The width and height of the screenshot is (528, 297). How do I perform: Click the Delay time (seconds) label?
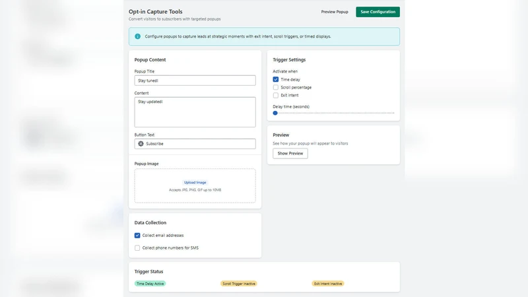[x=291, y=107]
